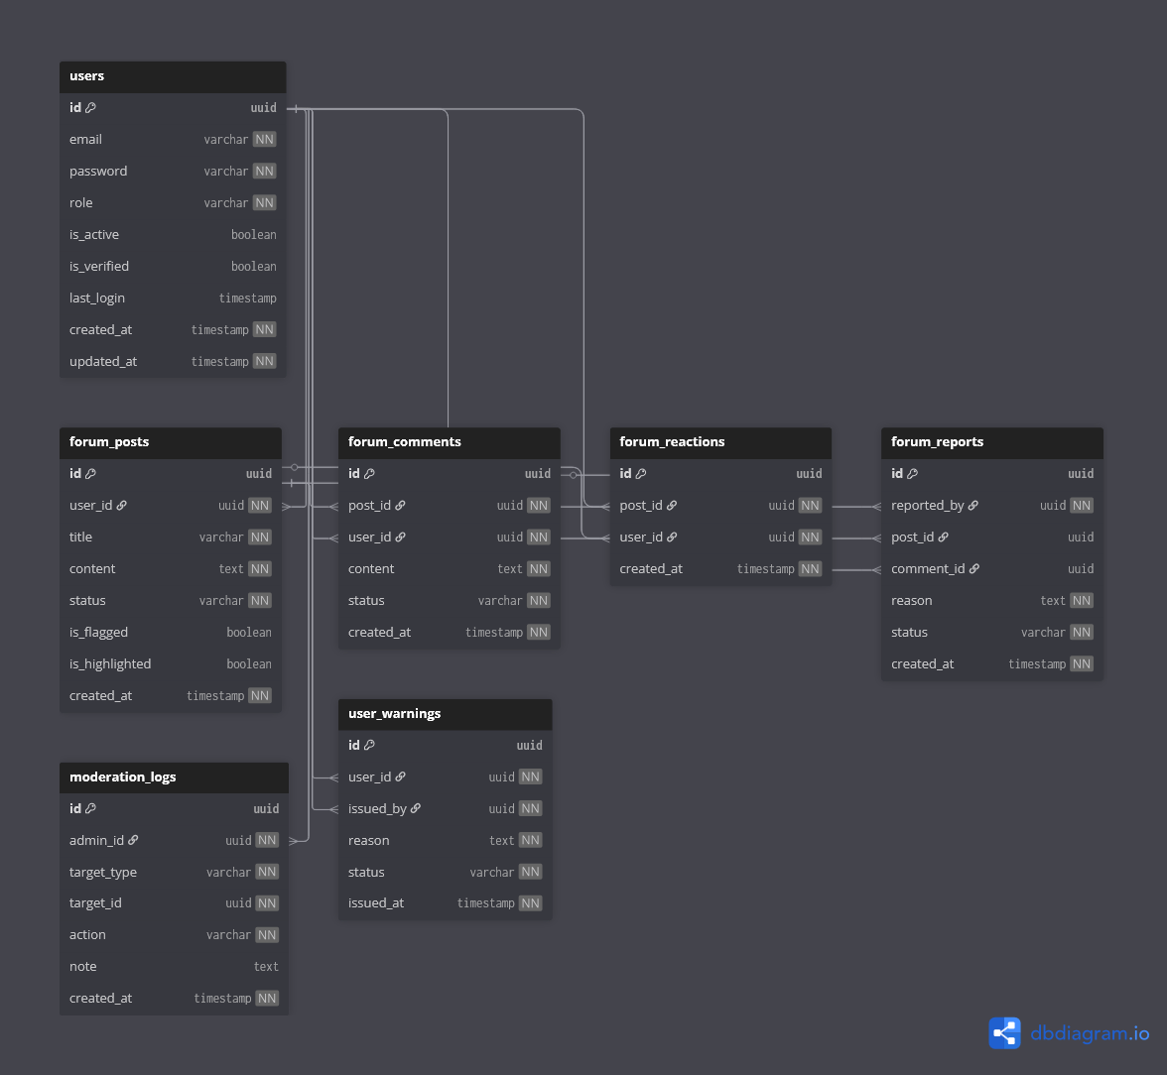1167x1075 pixels.
Task: Select the forum_reactions table header
Action: tap(720, 442)
